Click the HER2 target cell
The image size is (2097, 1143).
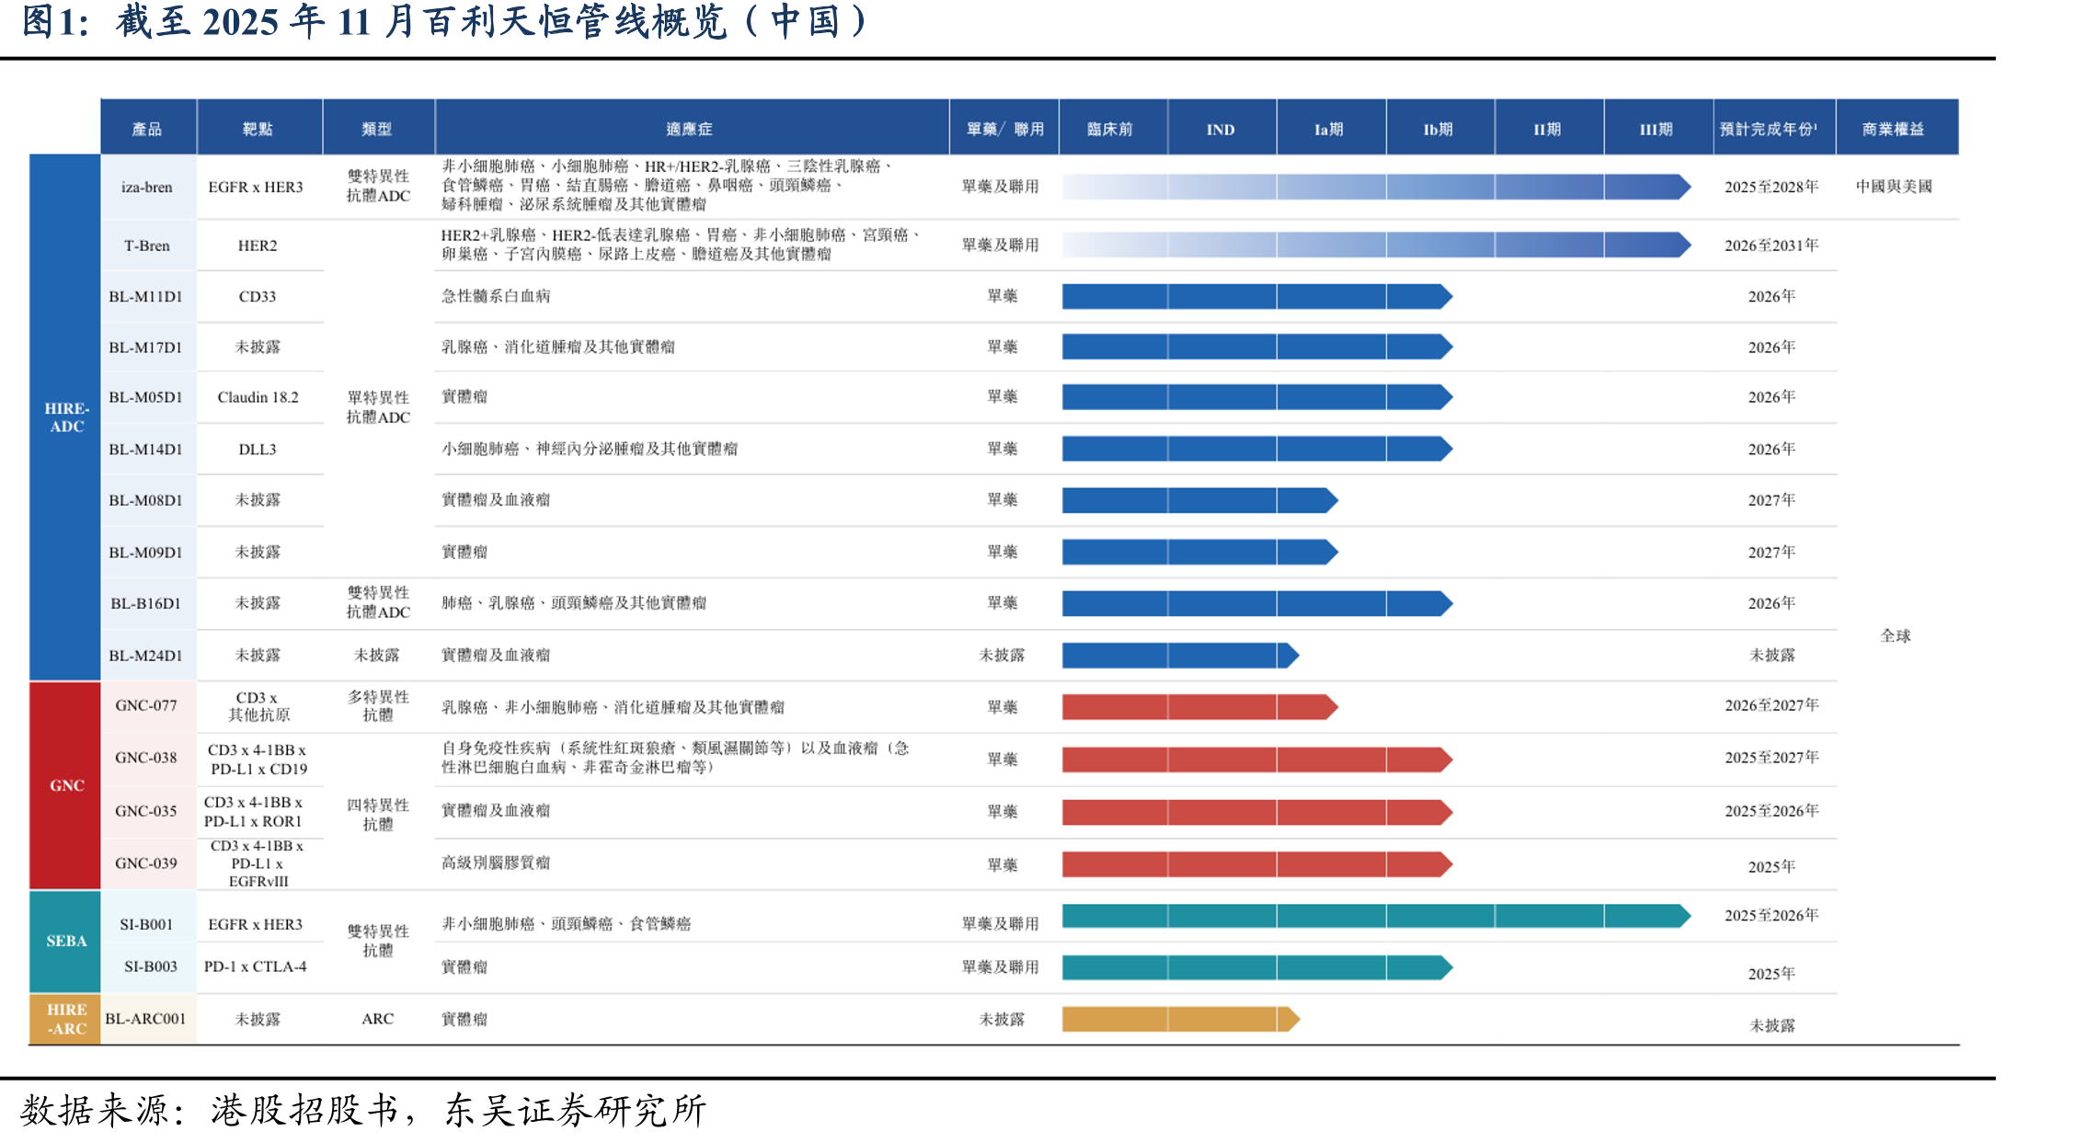click(258, 246)
